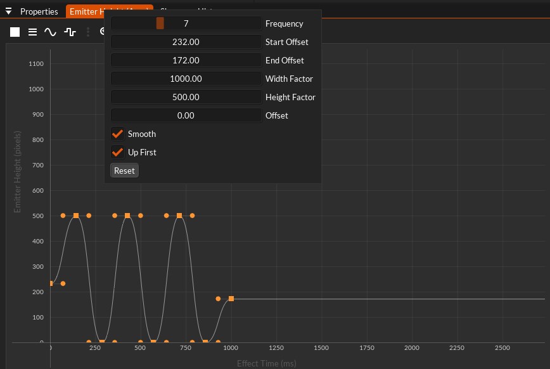Click the white square toolbar icon
The image size is (550, 369).
pos(15,32)
